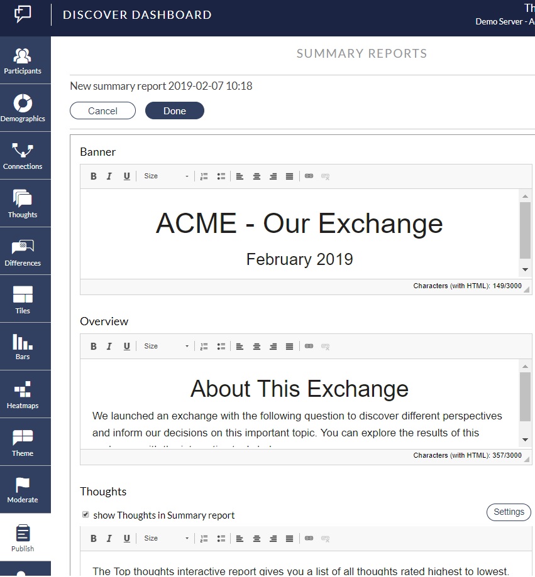The width and height of the screenshot is (535, 577).
Task: Click Overview editor scrollbar up arrow
Action: pyautogui.click(x=526, y=367)
